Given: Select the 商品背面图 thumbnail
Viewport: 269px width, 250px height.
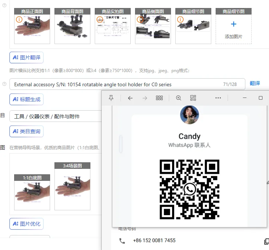Looking at the screenshot, I should pos(72,26).
